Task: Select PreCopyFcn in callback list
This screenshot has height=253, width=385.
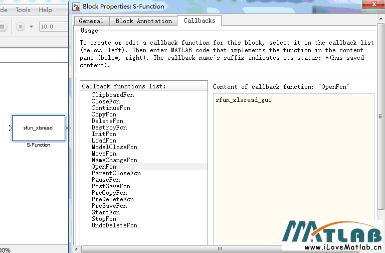Action: pyautogui.click(x=109, y=193)
